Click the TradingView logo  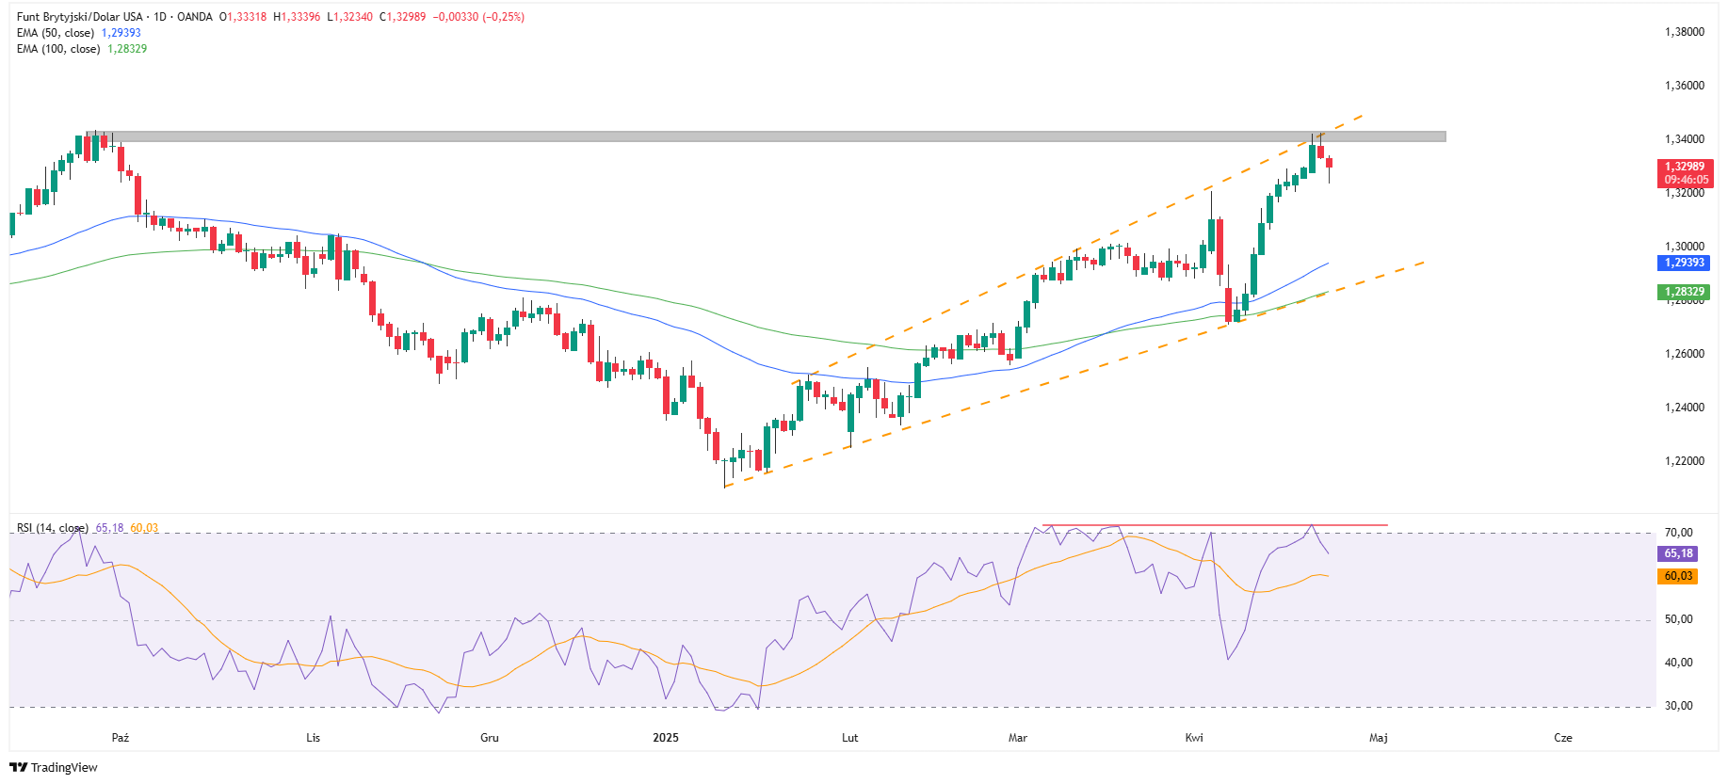point(54,767)
